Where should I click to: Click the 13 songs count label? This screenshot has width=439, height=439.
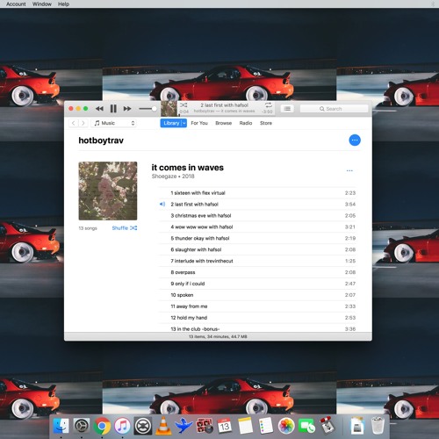click(88, 228)
